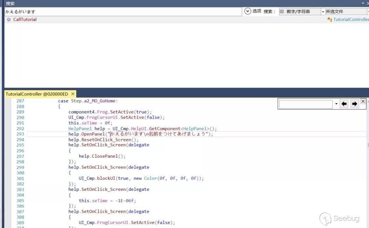Click the Color type on line 301
Image resolution: width=369 pixels, height=228 pixels.
click(x=151, y=178)
